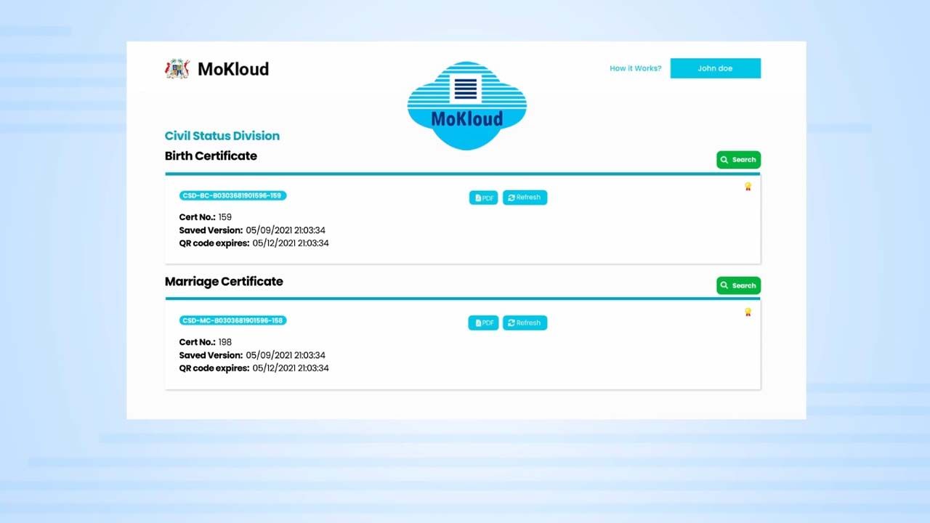This screenshot has height=523, width=930.
Task: Open the How it Works? link
Action: point(635,68)
